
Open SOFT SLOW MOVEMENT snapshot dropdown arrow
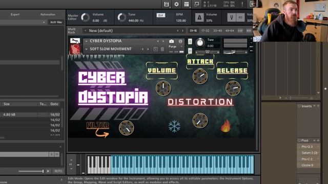[86, 49]
